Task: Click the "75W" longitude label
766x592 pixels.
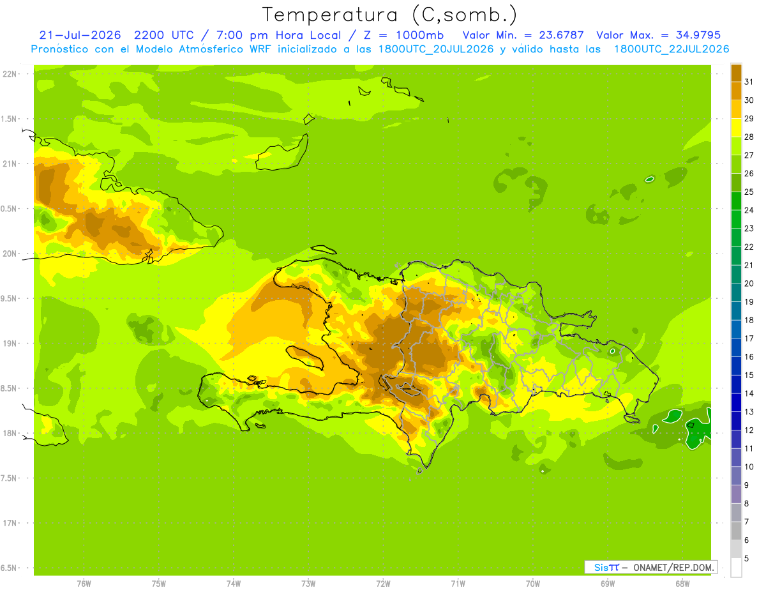Action: click(159, 583)
